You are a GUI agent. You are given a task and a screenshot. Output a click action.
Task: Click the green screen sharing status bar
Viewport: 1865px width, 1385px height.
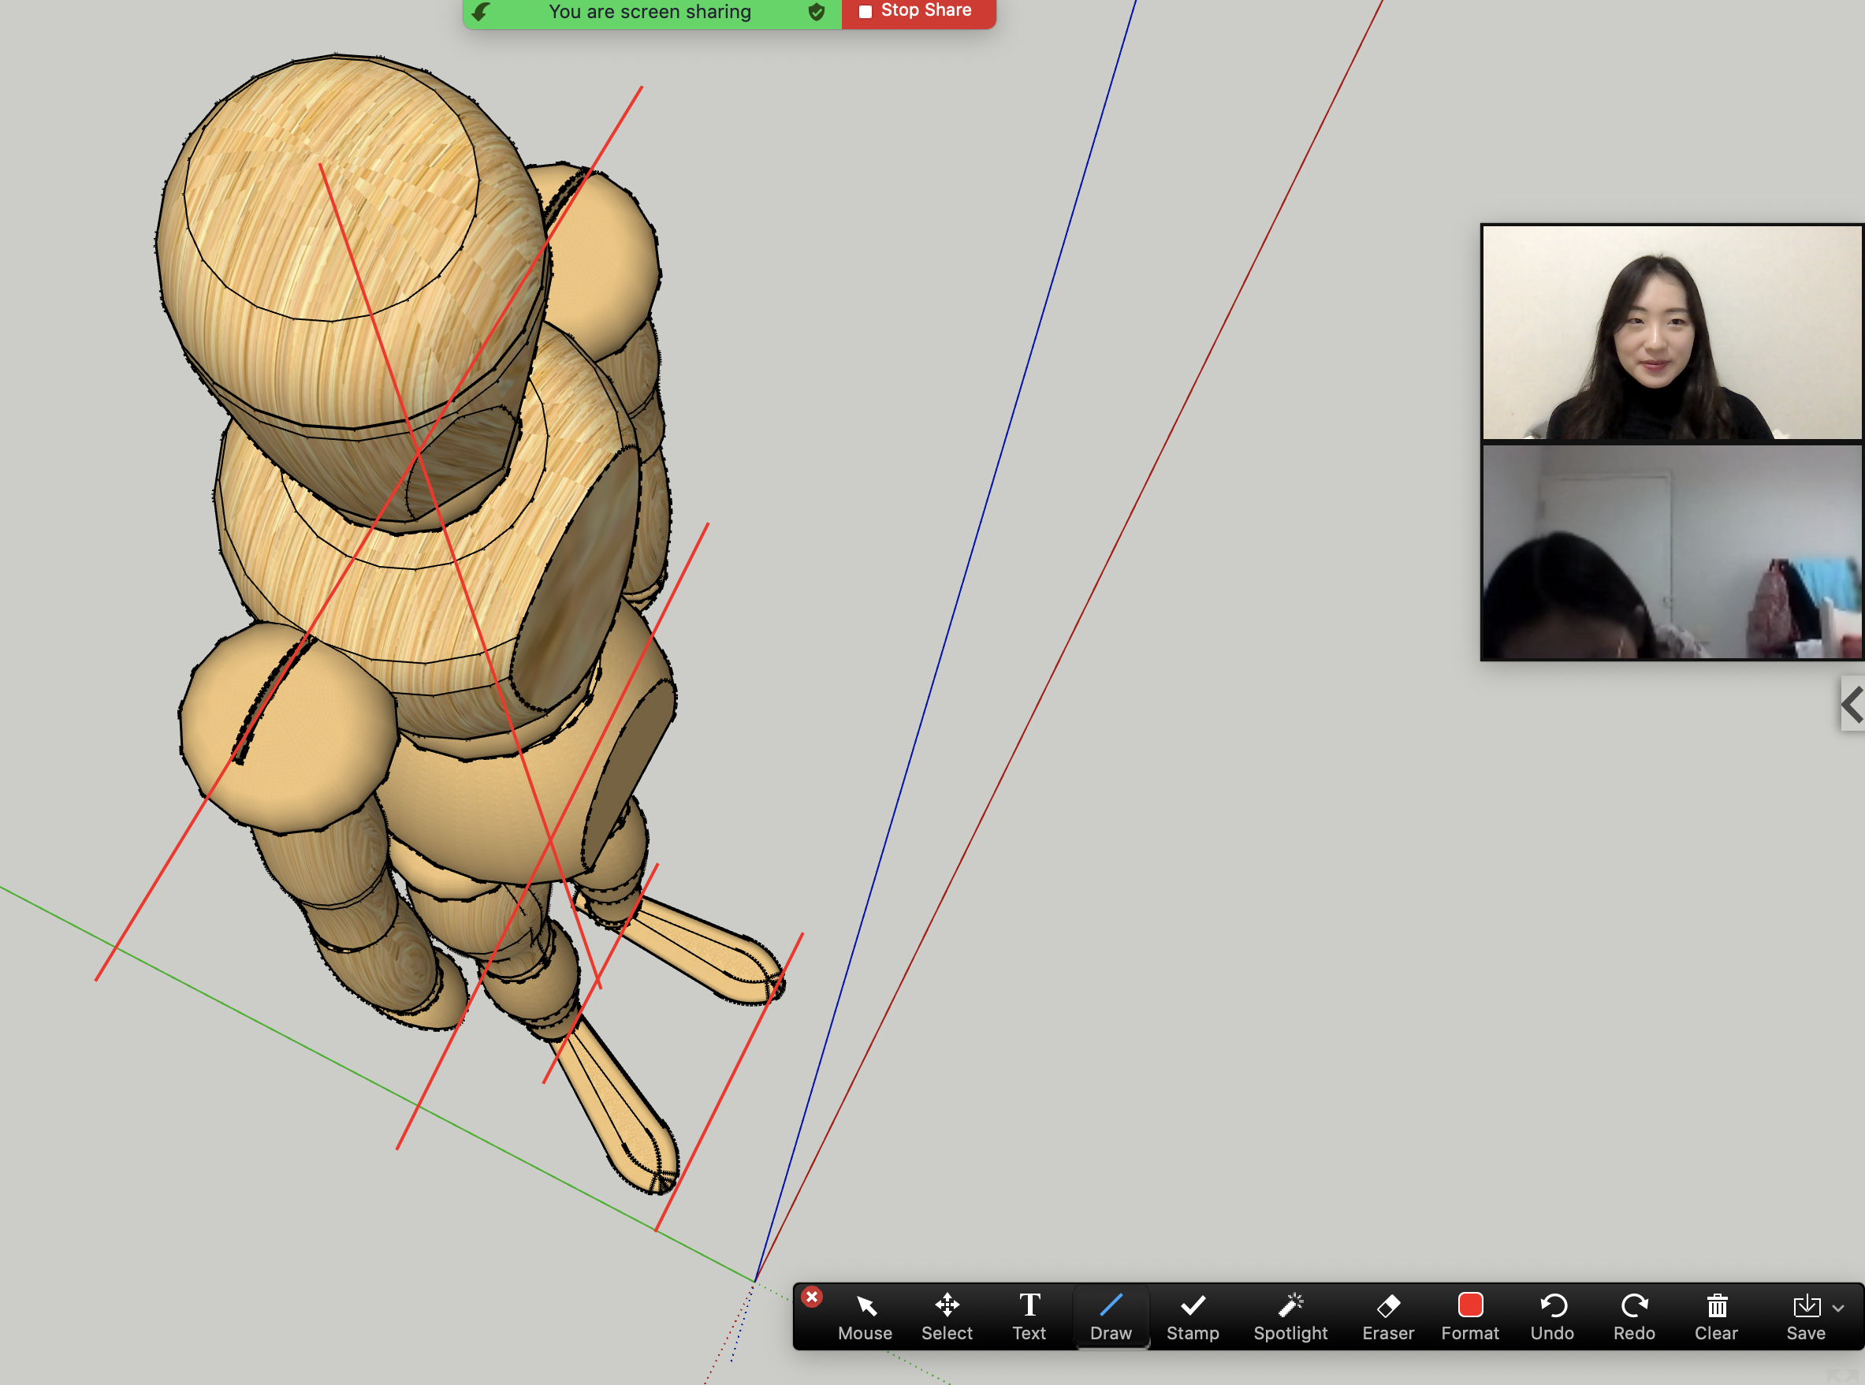650,12
